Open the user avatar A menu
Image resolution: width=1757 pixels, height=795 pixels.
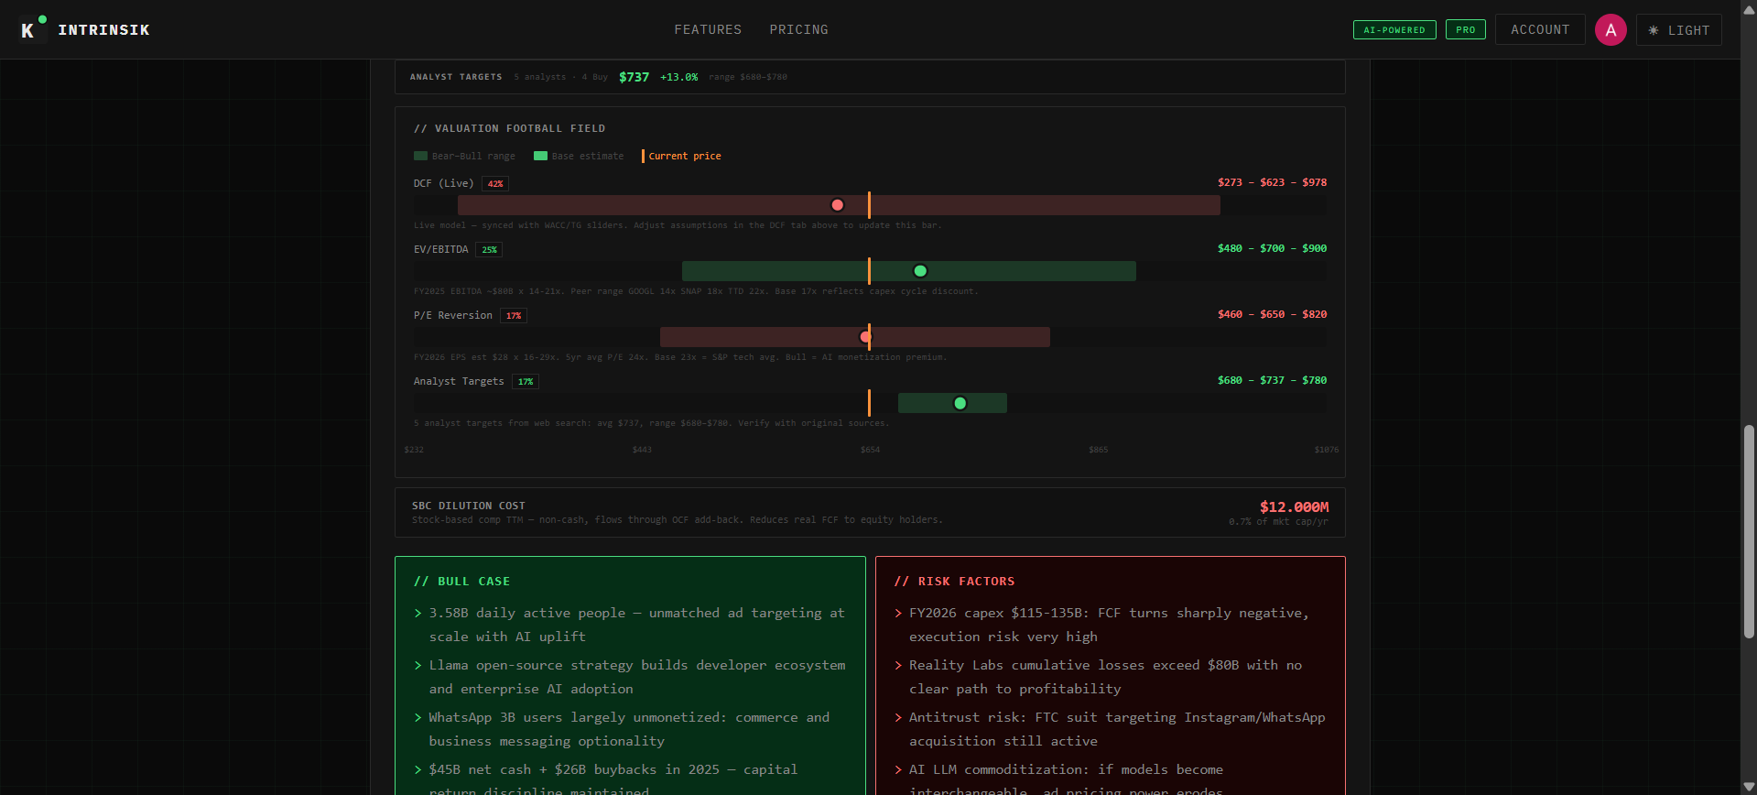pos(1611,30)
